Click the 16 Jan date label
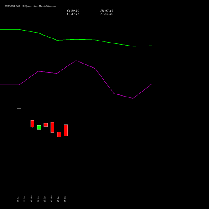Image resolution: width=209 pixels, height=209 pixels. (51, 199)
